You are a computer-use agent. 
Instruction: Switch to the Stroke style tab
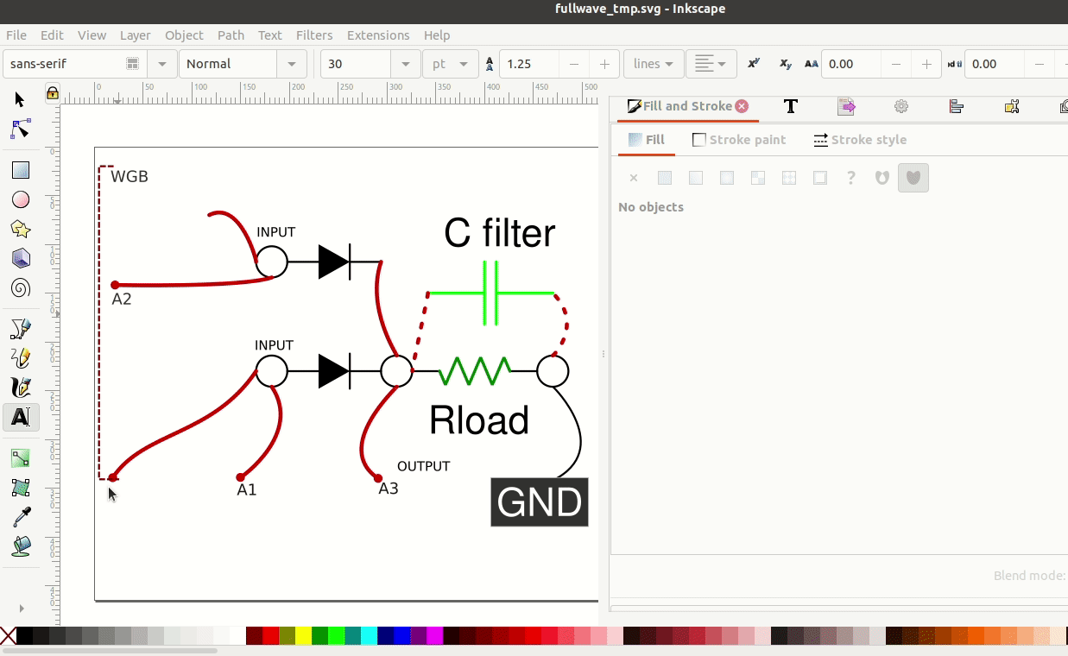point(860,140)
